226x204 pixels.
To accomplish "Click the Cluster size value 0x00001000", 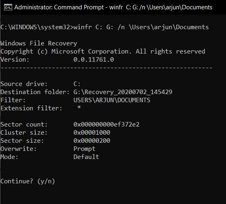I will click(92, 133).
